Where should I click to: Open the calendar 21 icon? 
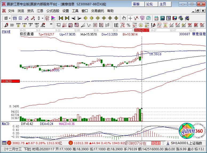[156, 18]
